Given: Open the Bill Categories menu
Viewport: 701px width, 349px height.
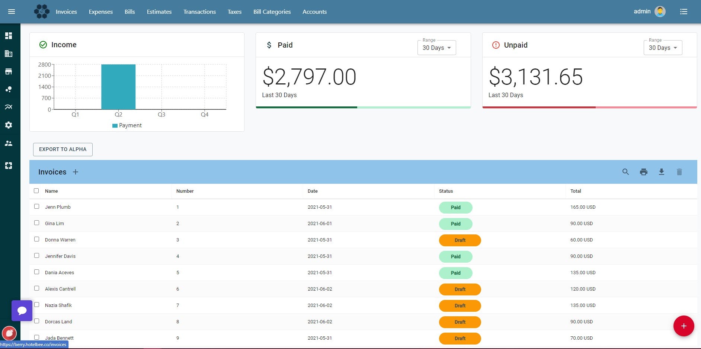Looking at the screenshot, I should click(272, 12).
